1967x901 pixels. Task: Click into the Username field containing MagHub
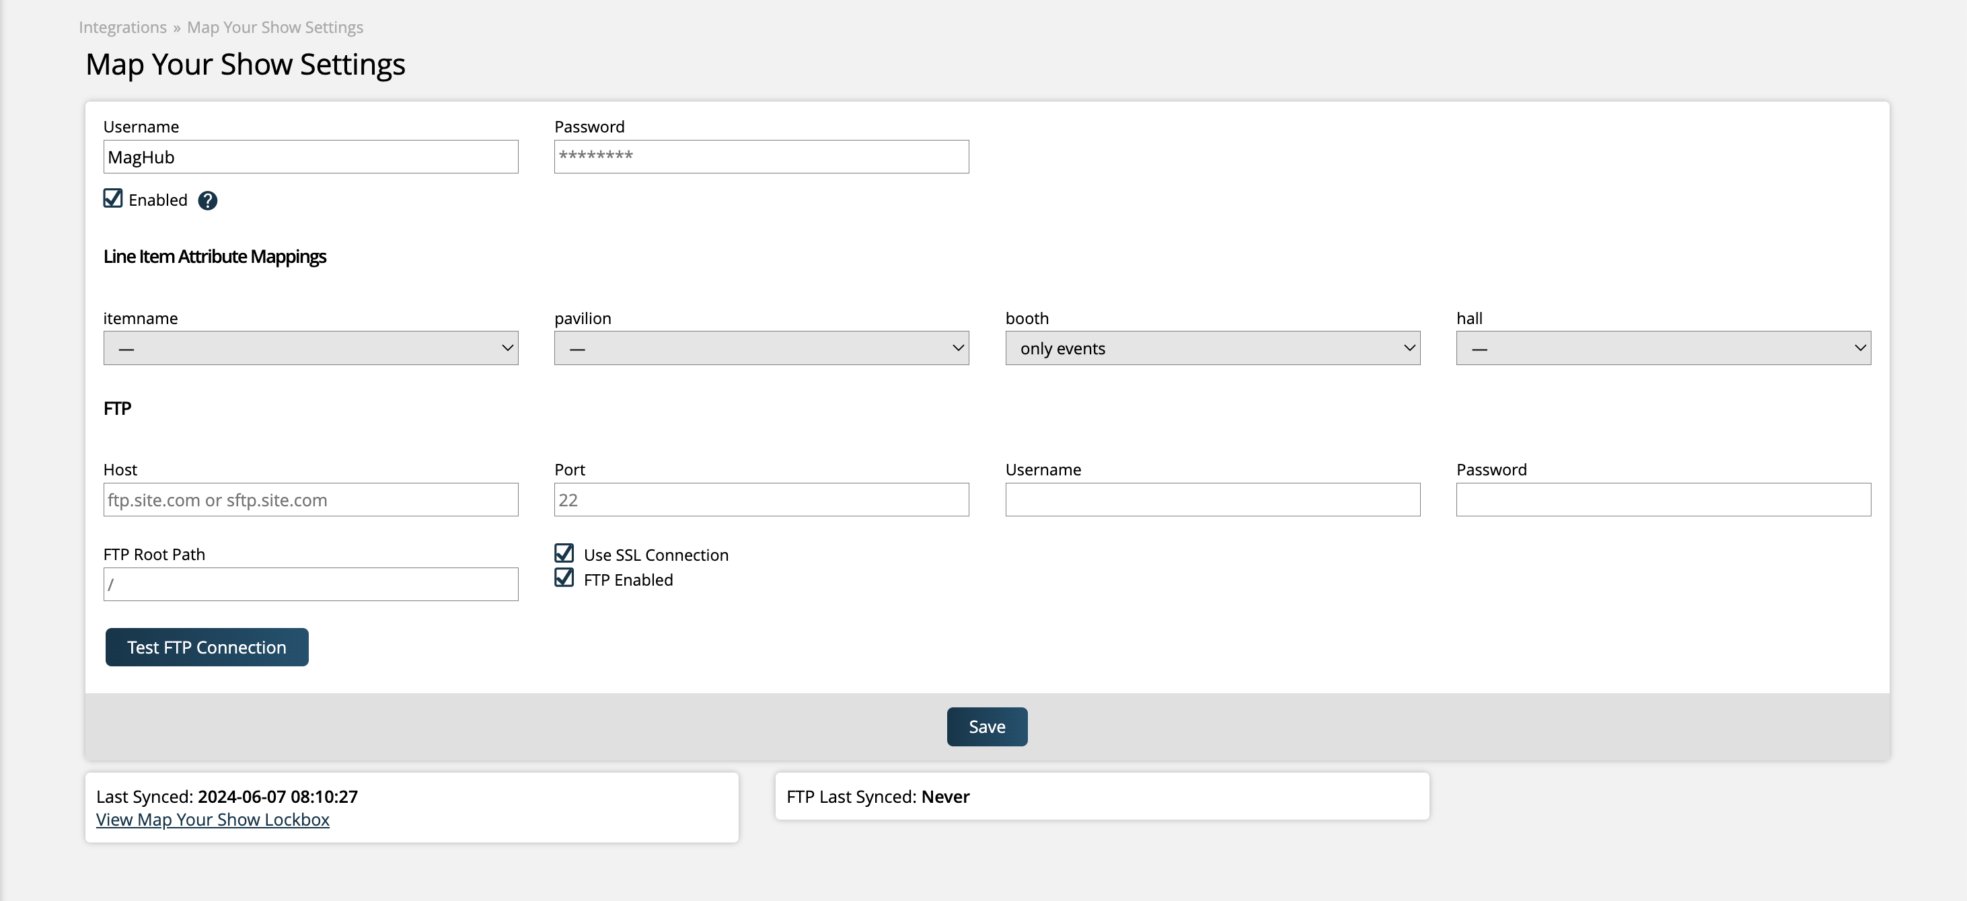tap(310, 157)
